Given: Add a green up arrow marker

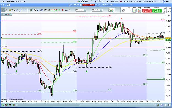Looking at the screenshot, I should tap(59, 10).
